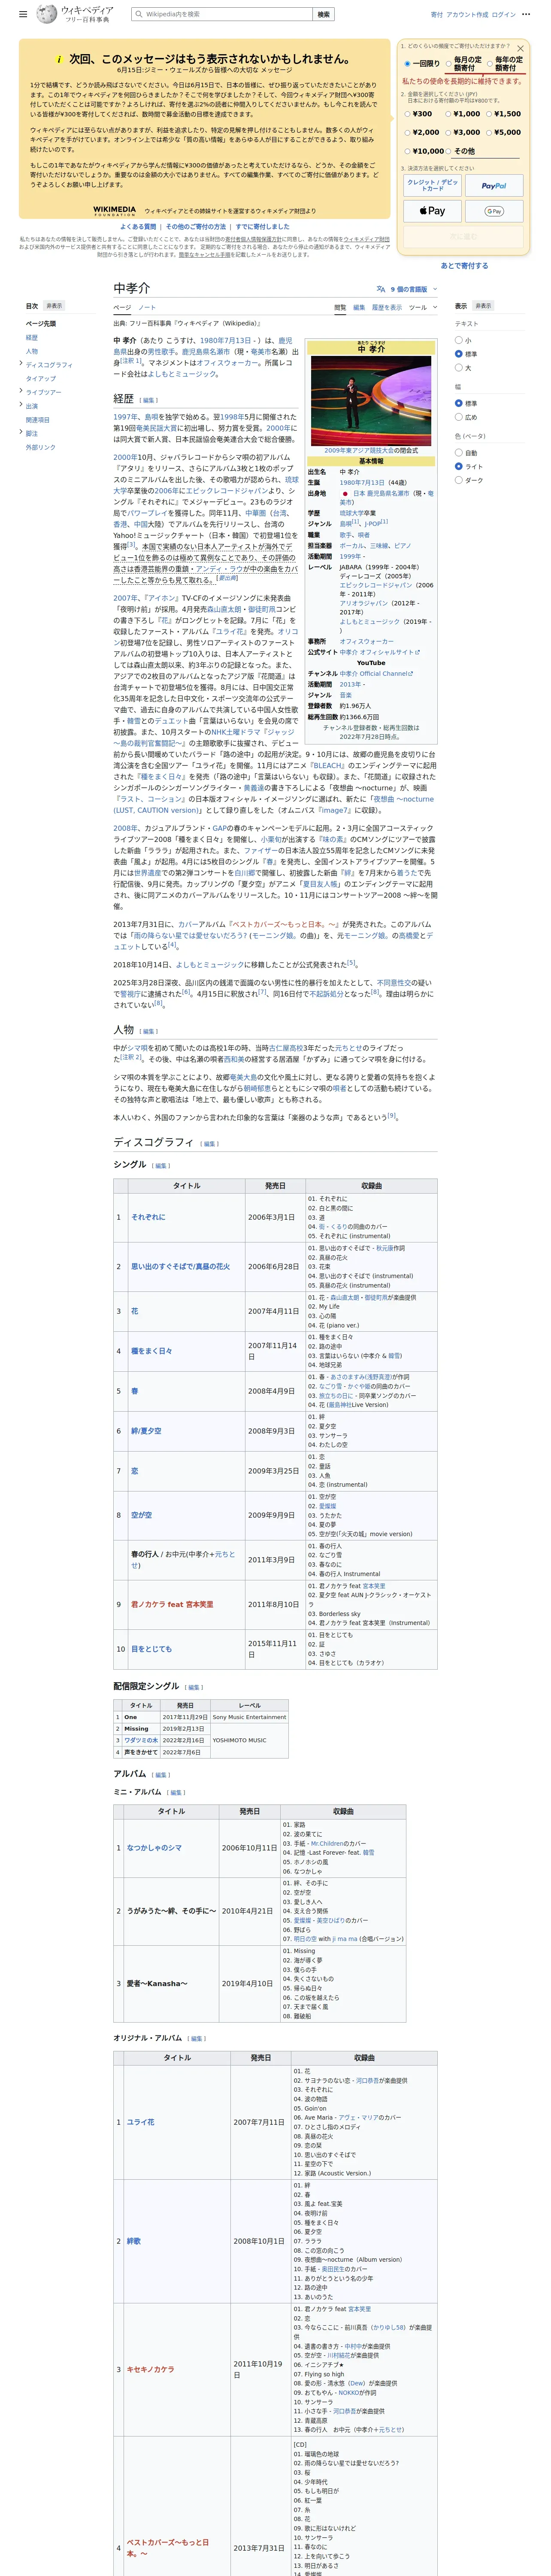This screenshot has height=2576, width=551.
Task: Pay with the PayPal button
Action: (x=494, y=185)
